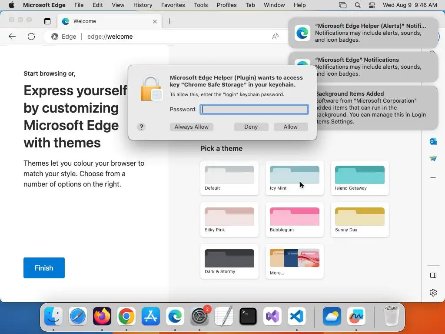
Task: Open TextEdit from the Dock
Action: click(x=224, y=316)
